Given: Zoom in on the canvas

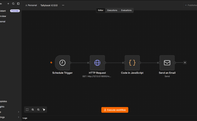Looking at the screenshot, I should point(33,110).
